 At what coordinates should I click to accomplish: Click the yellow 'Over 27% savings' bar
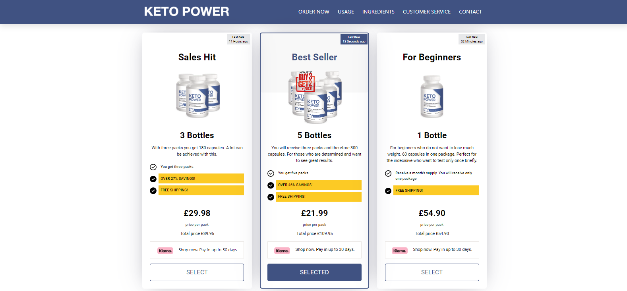click(201, 179)
